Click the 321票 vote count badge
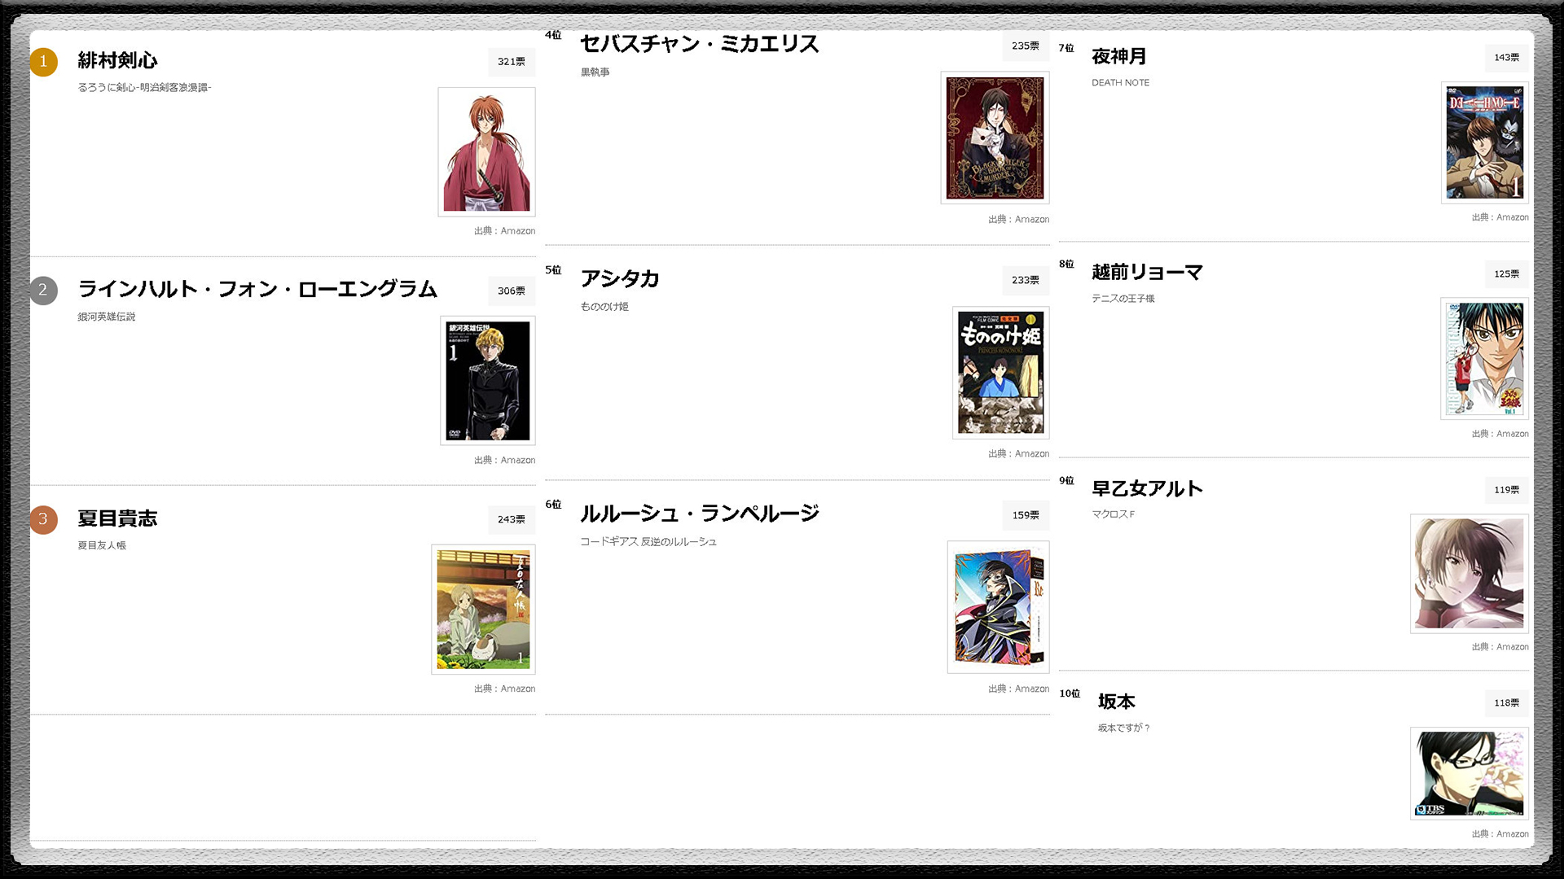Screen dimensions: 1564x879 pos(512,62)
